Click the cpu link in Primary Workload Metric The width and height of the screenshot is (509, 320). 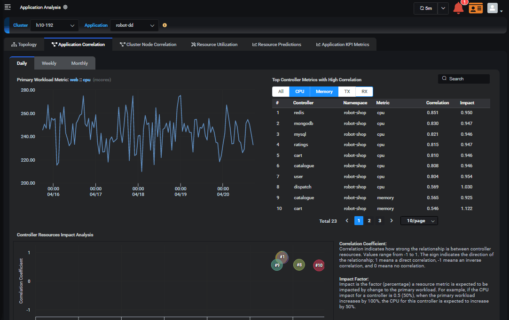tap(86, 79)
